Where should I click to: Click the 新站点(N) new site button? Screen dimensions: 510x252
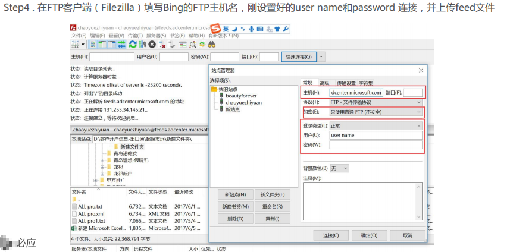point(232,194)
